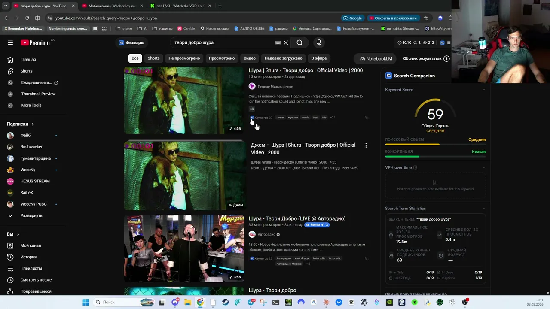Open the YouTube guide hamburger menu

point(10,42)
